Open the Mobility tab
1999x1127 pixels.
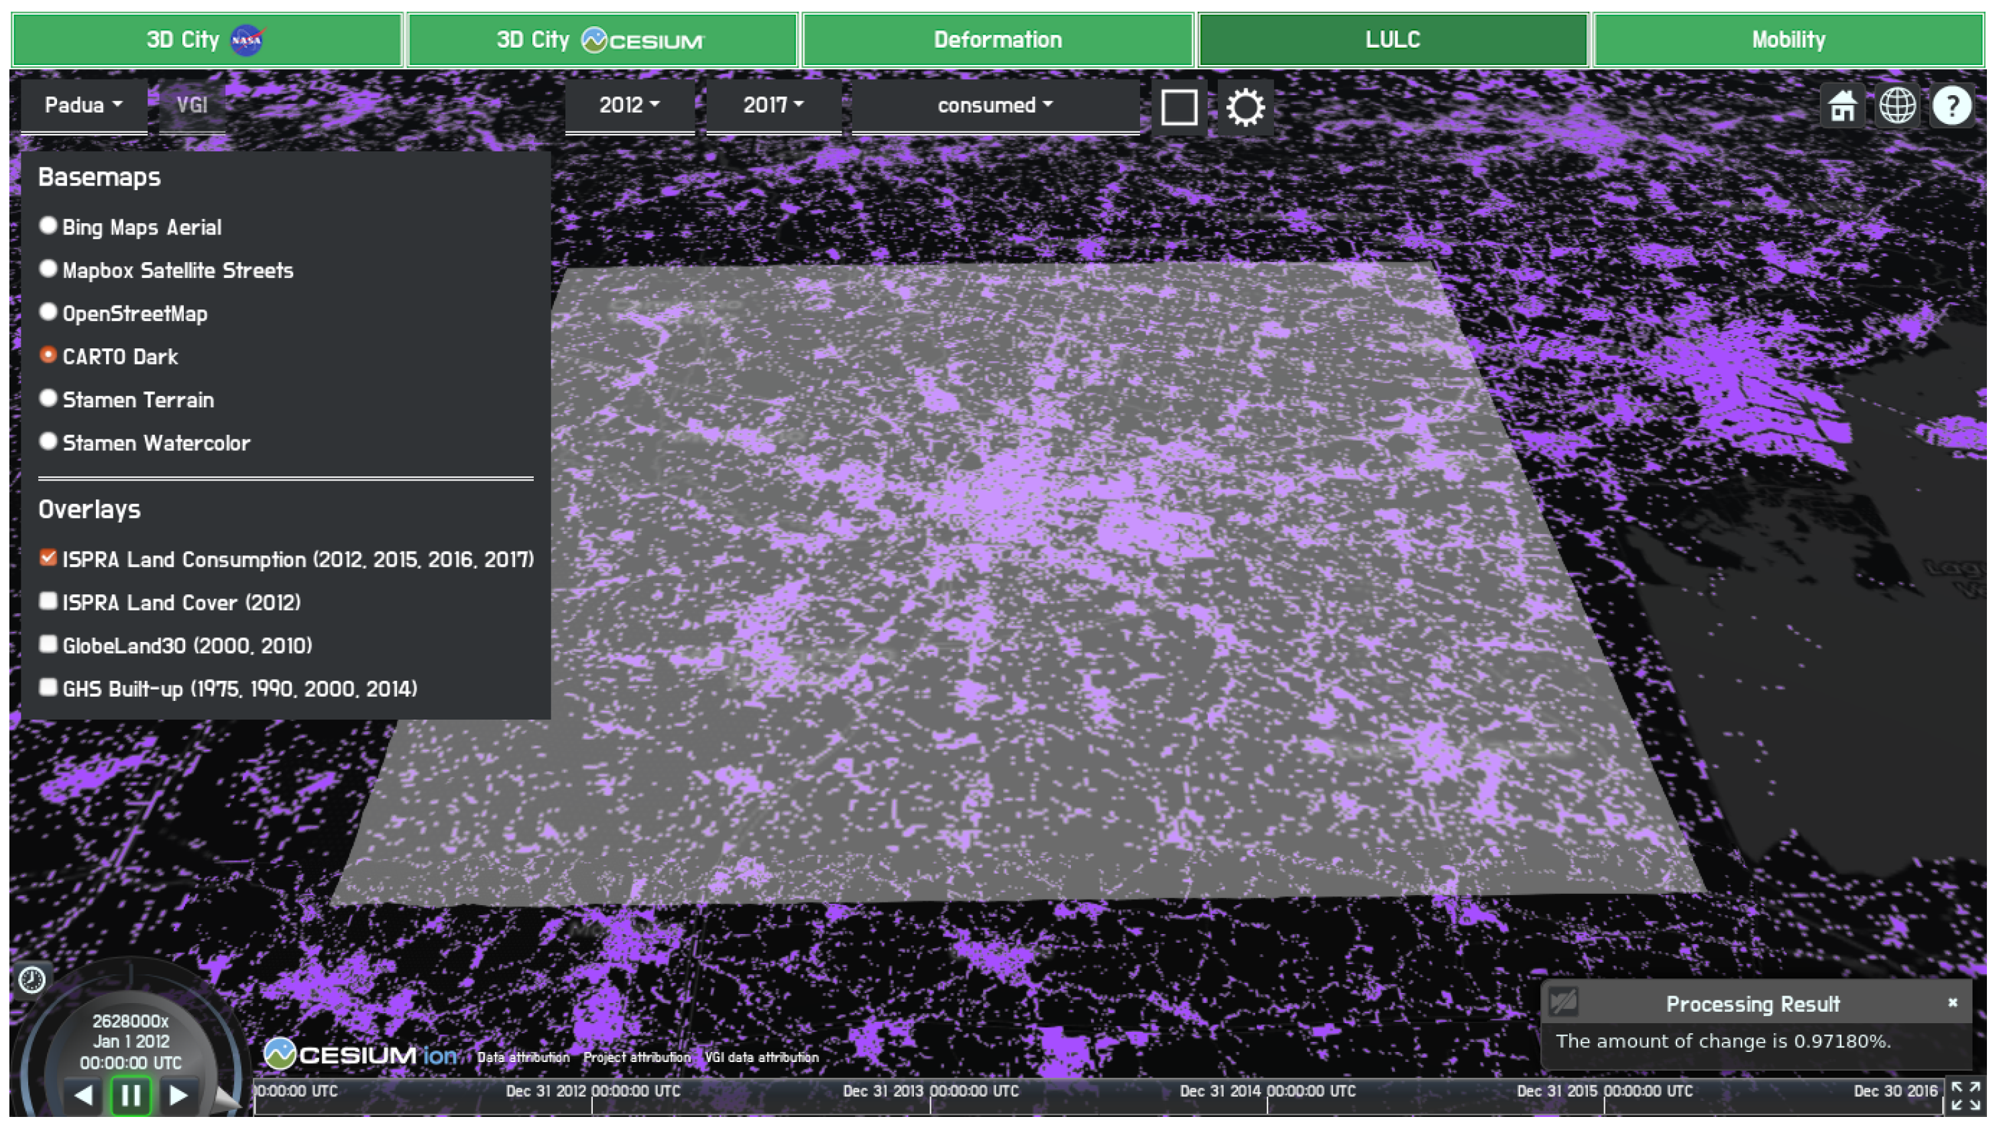pos(1788,40)
